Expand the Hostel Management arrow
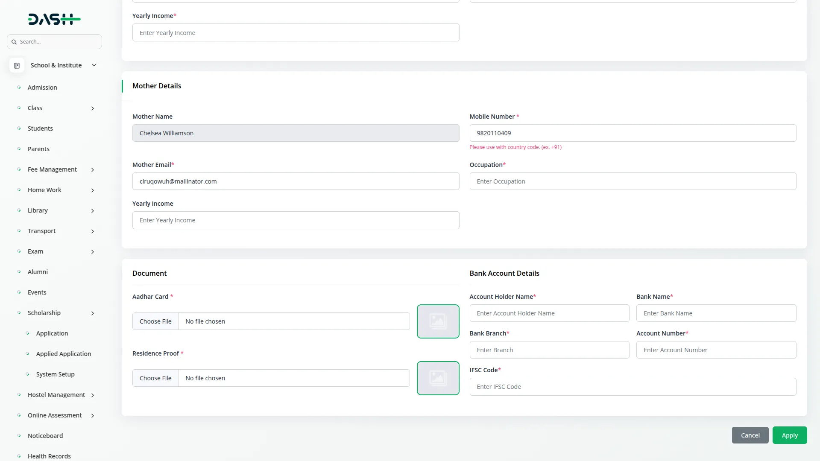This screenshot has height=461, width=820. 93,395
